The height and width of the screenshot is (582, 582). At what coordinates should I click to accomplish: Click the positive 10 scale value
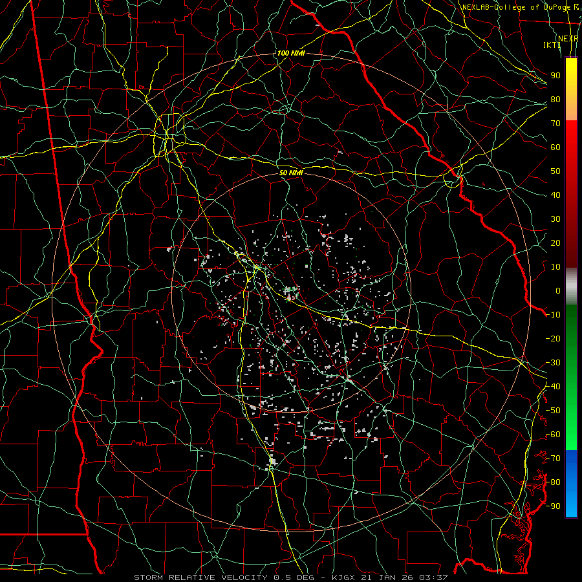click(555, 267)
